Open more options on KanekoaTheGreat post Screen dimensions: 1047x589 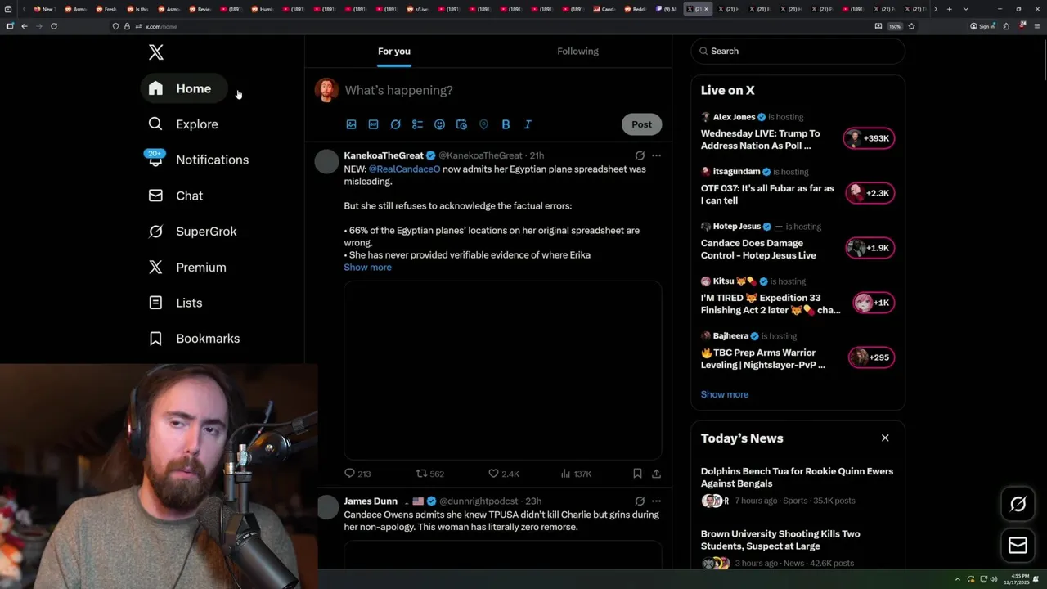(656, 155)
